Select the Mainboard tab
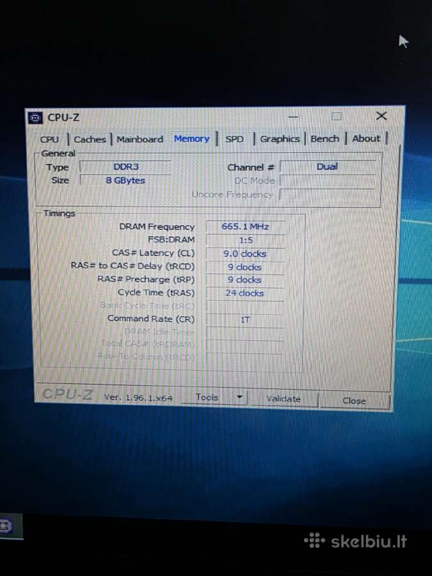Screen dimensions: 432x576 pos(140,140)
